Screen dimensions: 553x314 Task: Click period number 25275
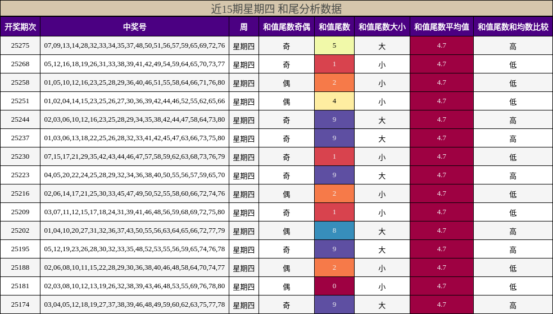20,45
